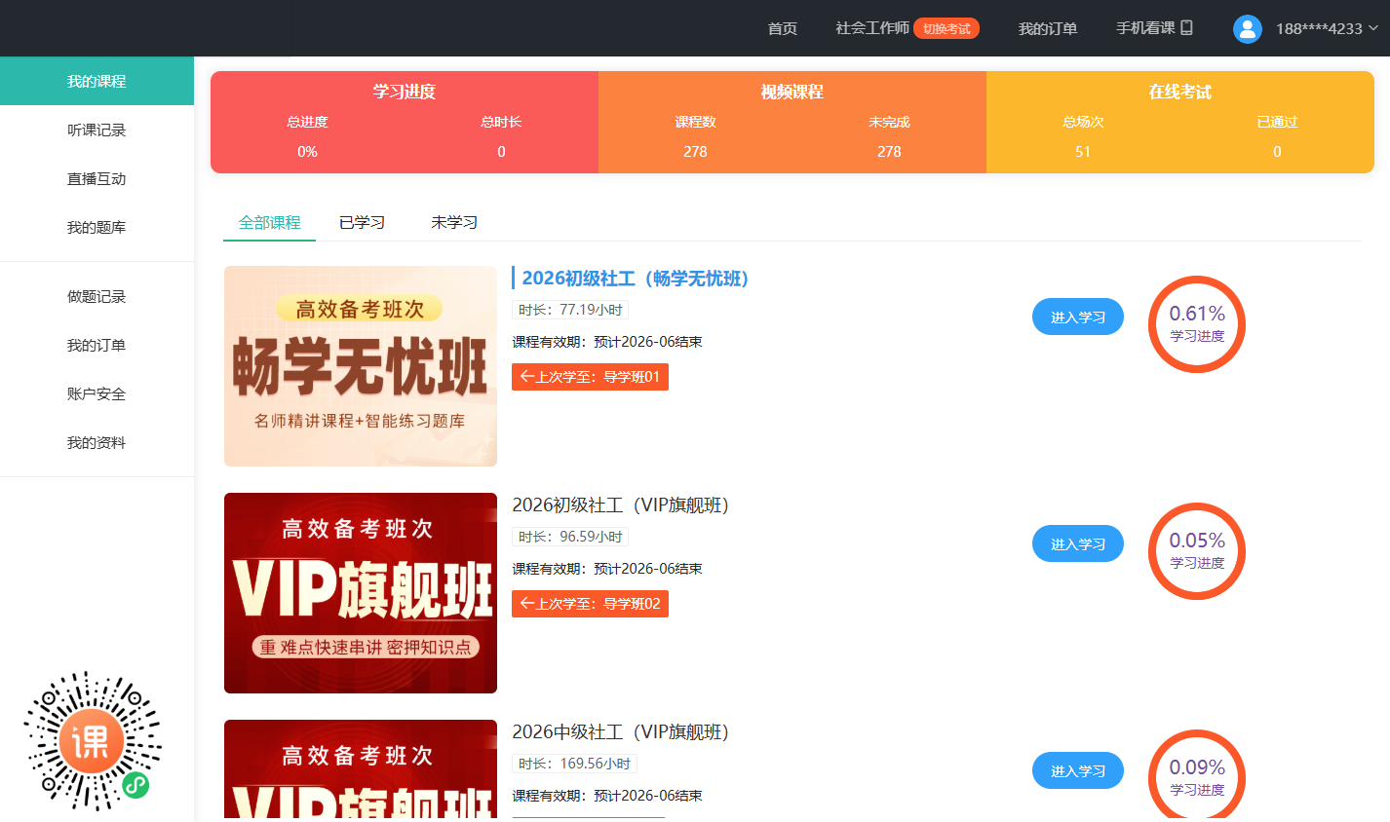Click the 0.05% study progress circle

coord(1196,551)
